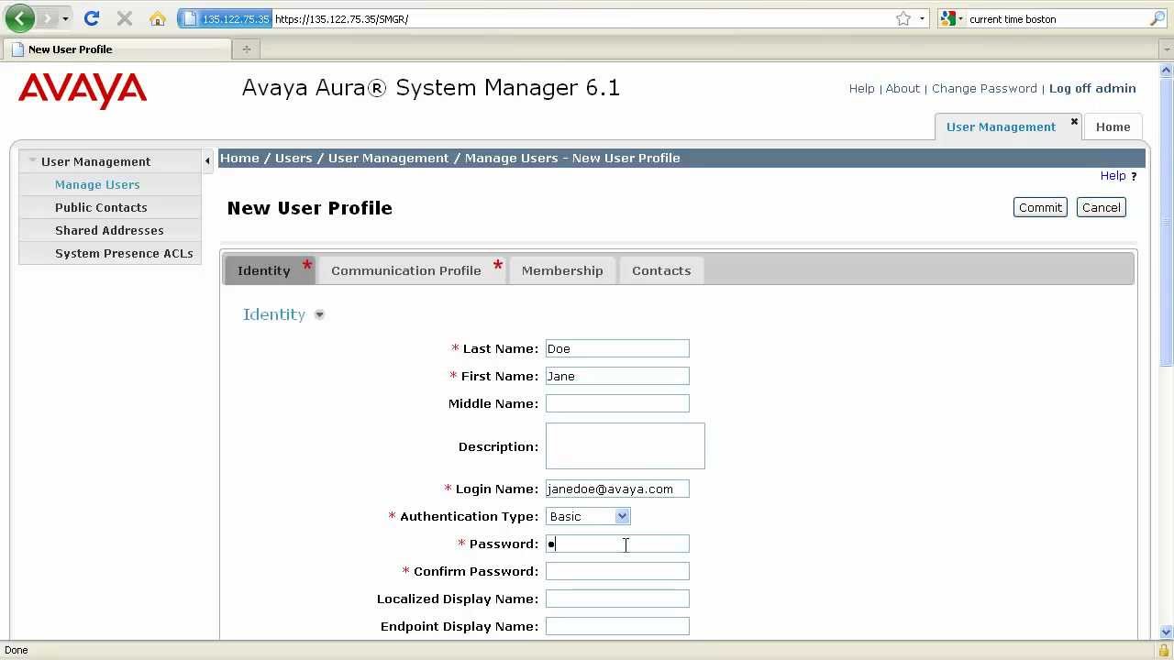Click the browser Back arrow button
The image size is (1174, 660).
click(x=19, y=18)
